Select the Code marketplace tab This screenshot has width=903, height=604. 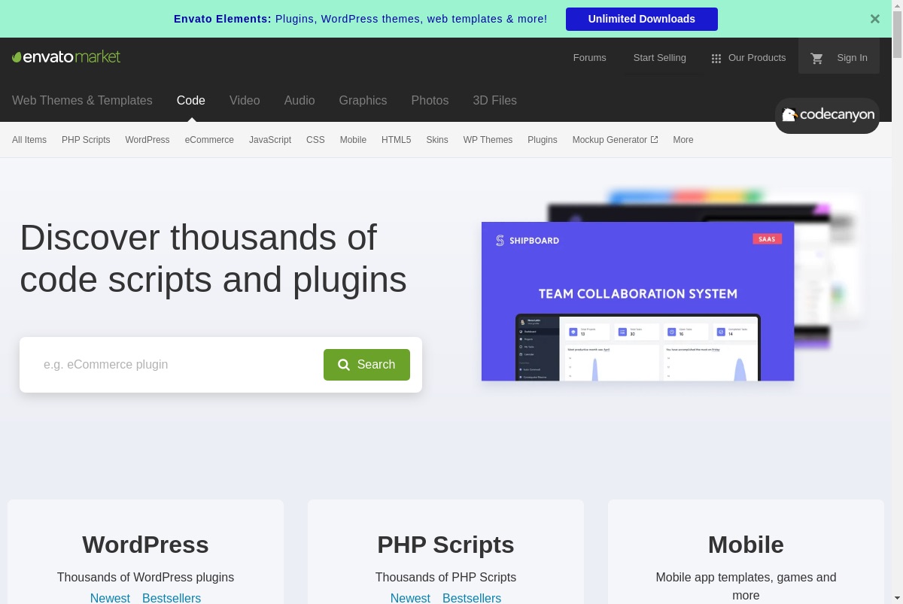[191, 100]
